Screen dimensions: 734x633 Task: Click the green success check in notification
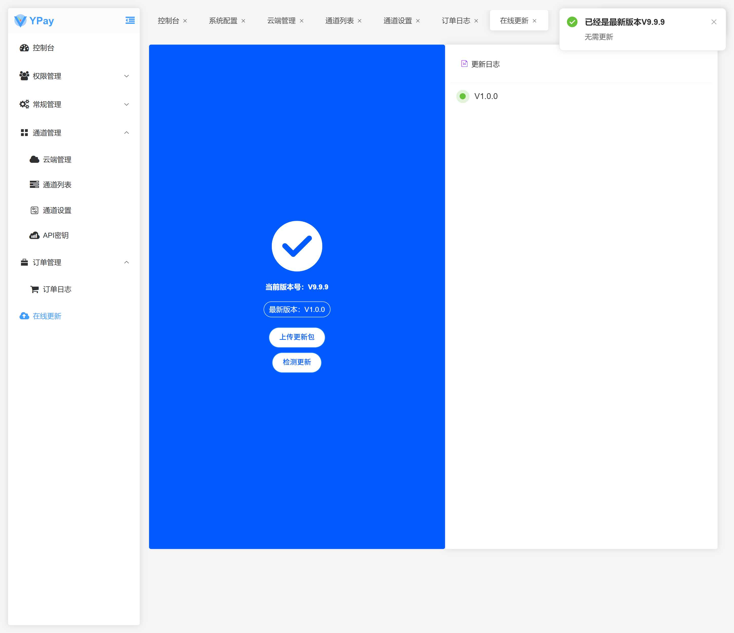click(x=572, y=22)
